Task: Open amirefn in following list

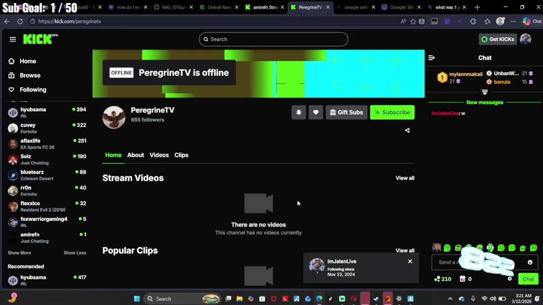Action: click(x=47, y=238)
